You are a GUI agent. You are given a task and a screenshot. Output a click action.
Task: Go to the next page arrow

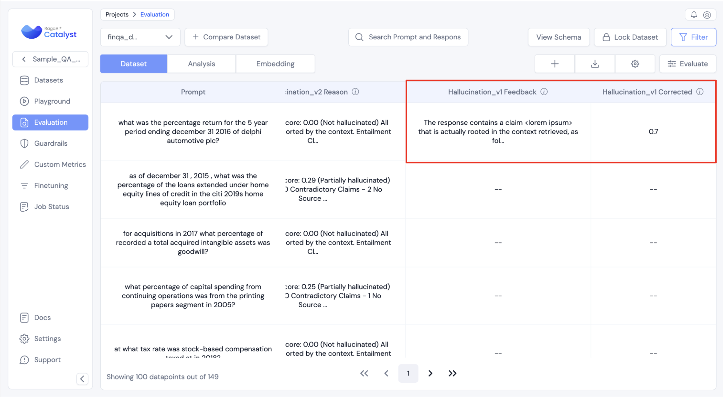(x=430, y=373)
